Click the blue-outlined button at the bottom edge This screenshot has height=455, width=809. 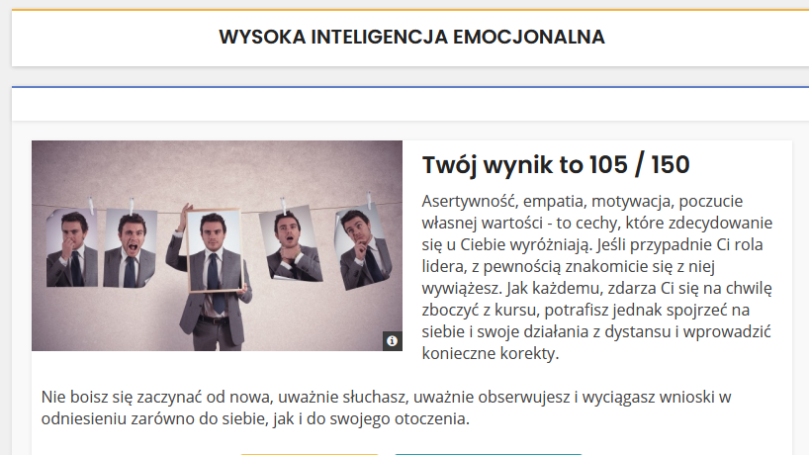point(487,452)
